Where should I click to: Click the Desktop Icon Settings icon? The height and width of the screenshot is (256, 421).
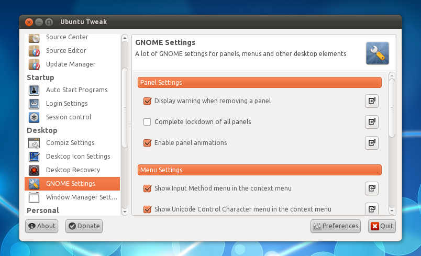(x=34, y=157)
